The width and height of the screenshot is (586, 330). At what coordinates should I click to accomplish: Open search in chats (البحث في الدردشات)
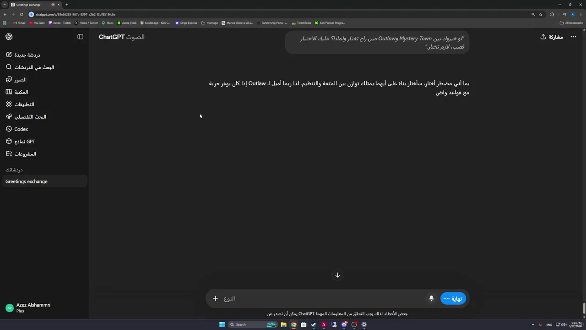[30, 67]
